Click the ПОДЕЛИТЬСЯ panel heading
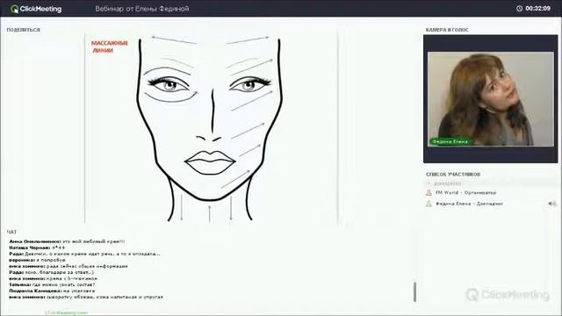Image resolution: width=562 pixels, height=316 pixels. (x=24, y=30)
